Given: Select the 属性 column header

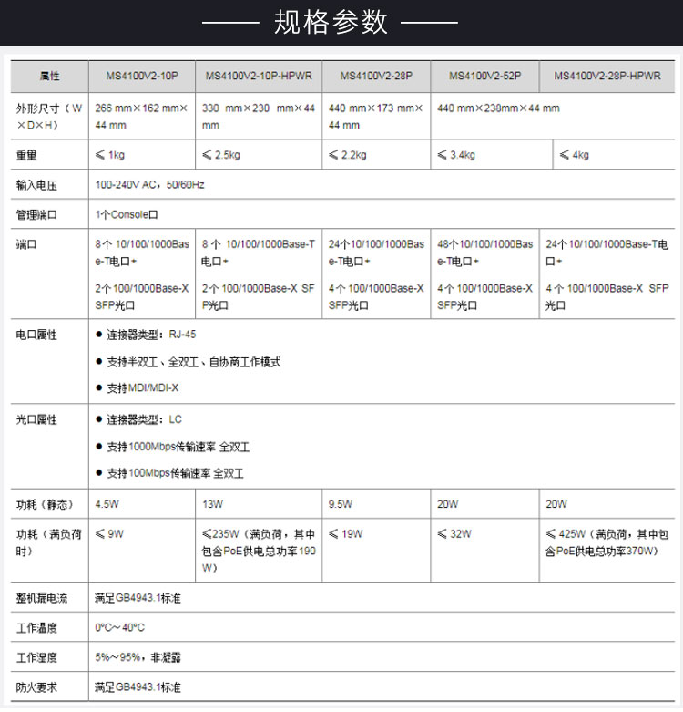Looking at the screenshot, I should coord(49,77).
